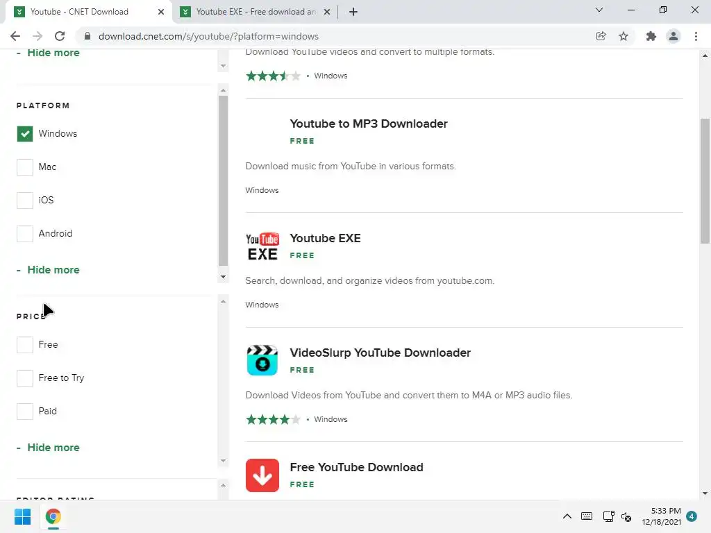Click the forward navigation arrow
Screen dimensions: 711x533
[37, 36]
